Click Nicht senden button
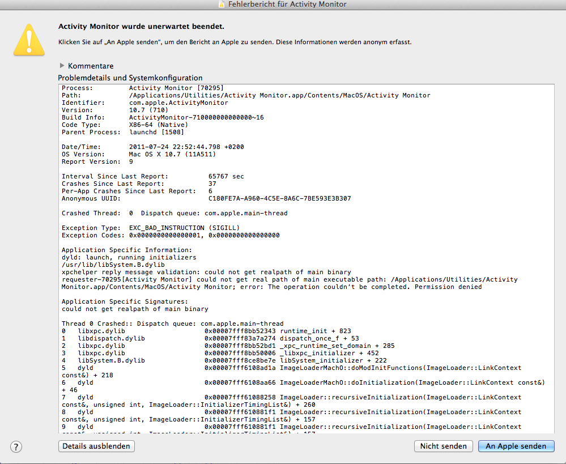Image resolution: width=566 pixels, height=464 pixels. click(443, 446)
